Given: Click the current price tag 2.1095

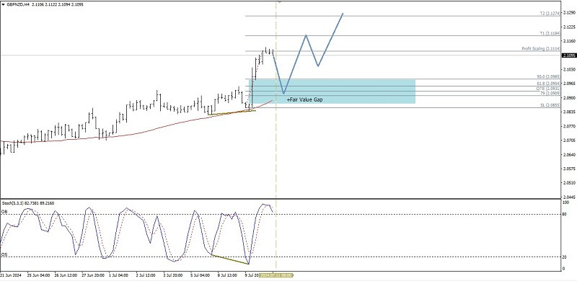Looking at the screenshot, I should (x=569, y=55).
